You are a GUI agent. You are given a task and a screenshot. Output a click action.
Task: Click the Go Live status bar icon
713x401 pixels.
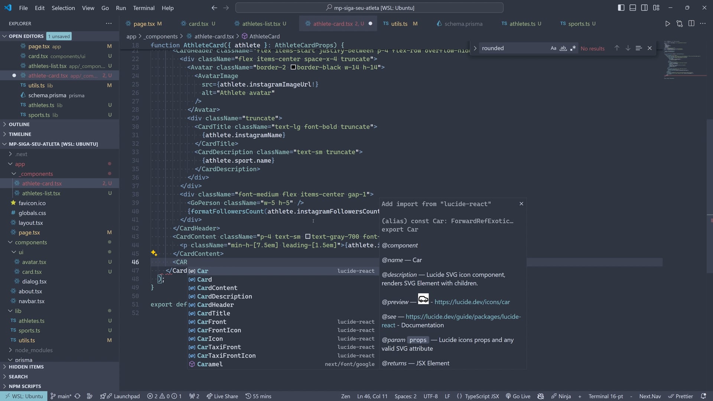518,396
